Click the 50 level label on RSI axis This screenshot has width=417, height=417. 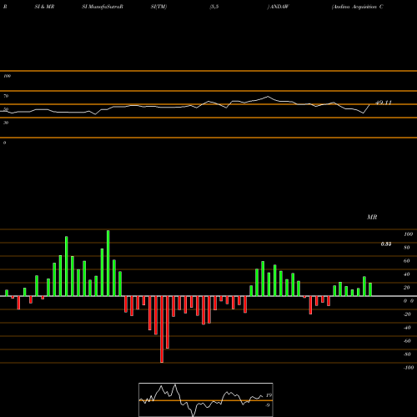coord(6,109)
